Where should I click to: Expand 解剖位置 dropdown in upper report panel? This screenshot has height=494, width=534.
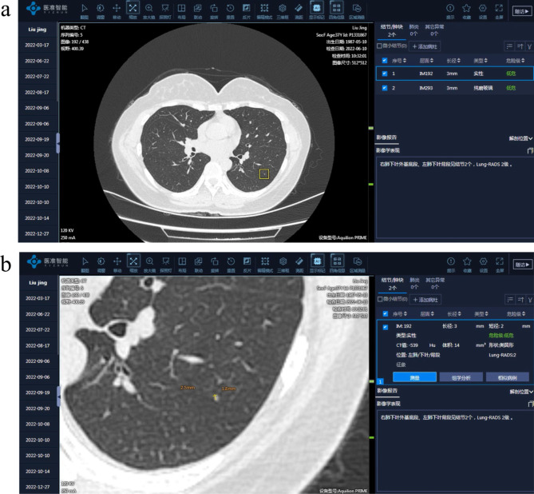[x=520, y=138]
